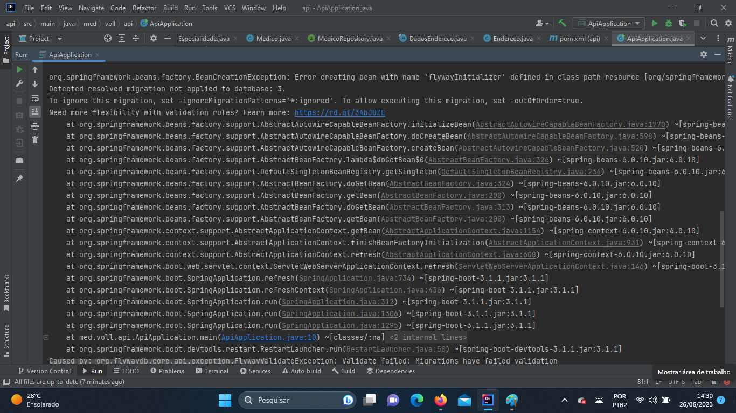The height and width of the screenshot is (413, 736).
Task: Toggle the Bookmarks side panel
Action: (x=6, y=294)
